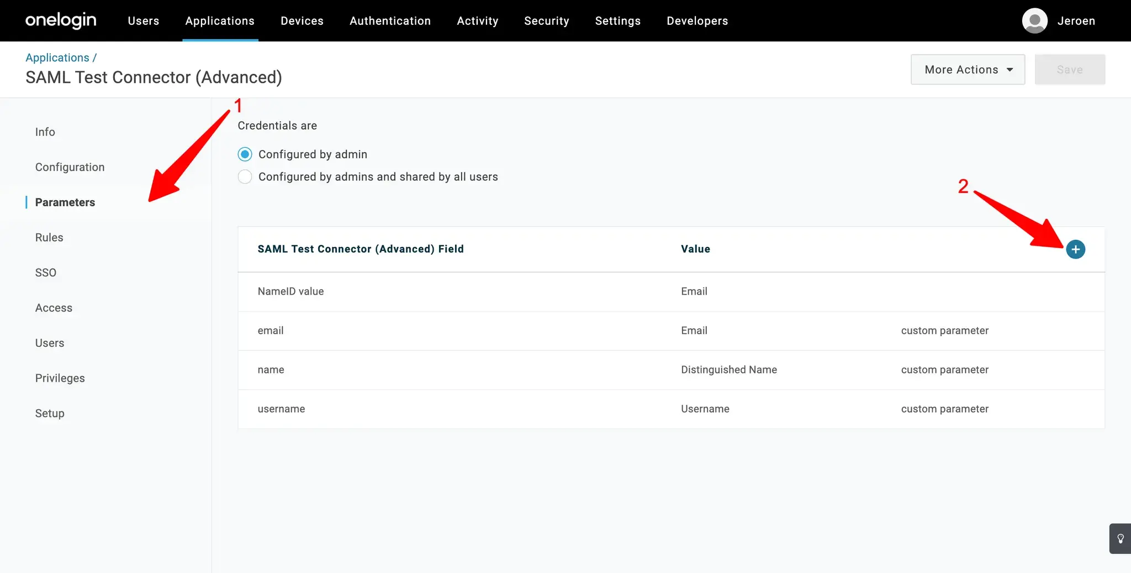Switch to the Access sidebar tab
Screen dimensions: 1131x573
pos(54,308)
